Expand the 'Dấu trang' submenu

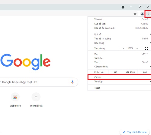pyautogui.click(x=119, y=43)
